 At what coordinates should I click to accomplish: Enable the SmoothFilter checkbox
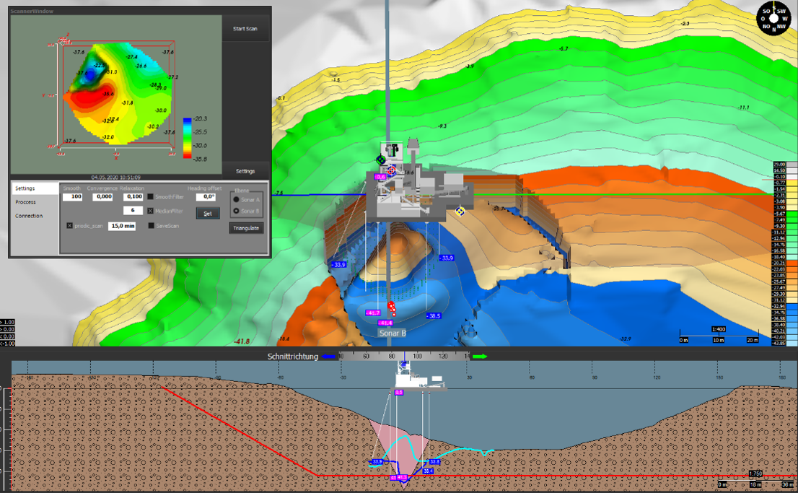151,196
